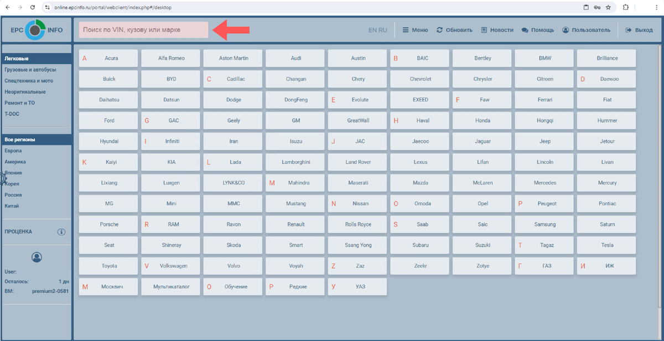This screenshot has width=664, height=341.
Task: Click the browser back arrow
Action: coord(8,7)
